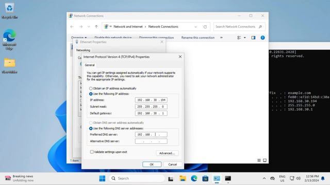
Task: Click the Subnet mask field
Action: 151,106
